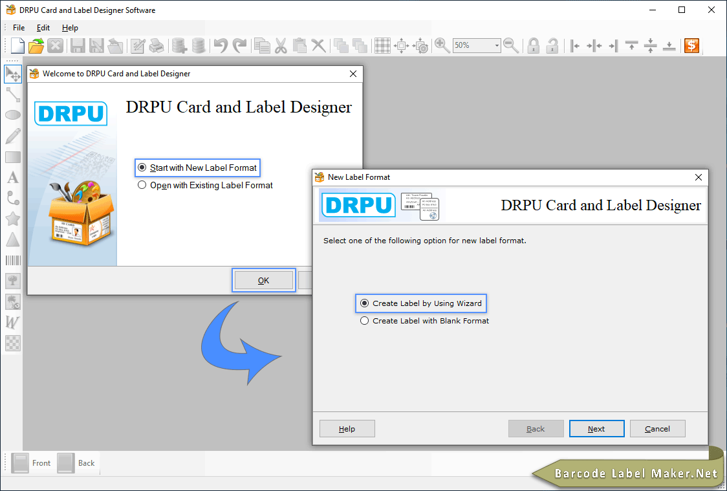Viewport: 727px width, 491px height.
Task: Toggle the grid display icon
Action: [x=382, y=45]
